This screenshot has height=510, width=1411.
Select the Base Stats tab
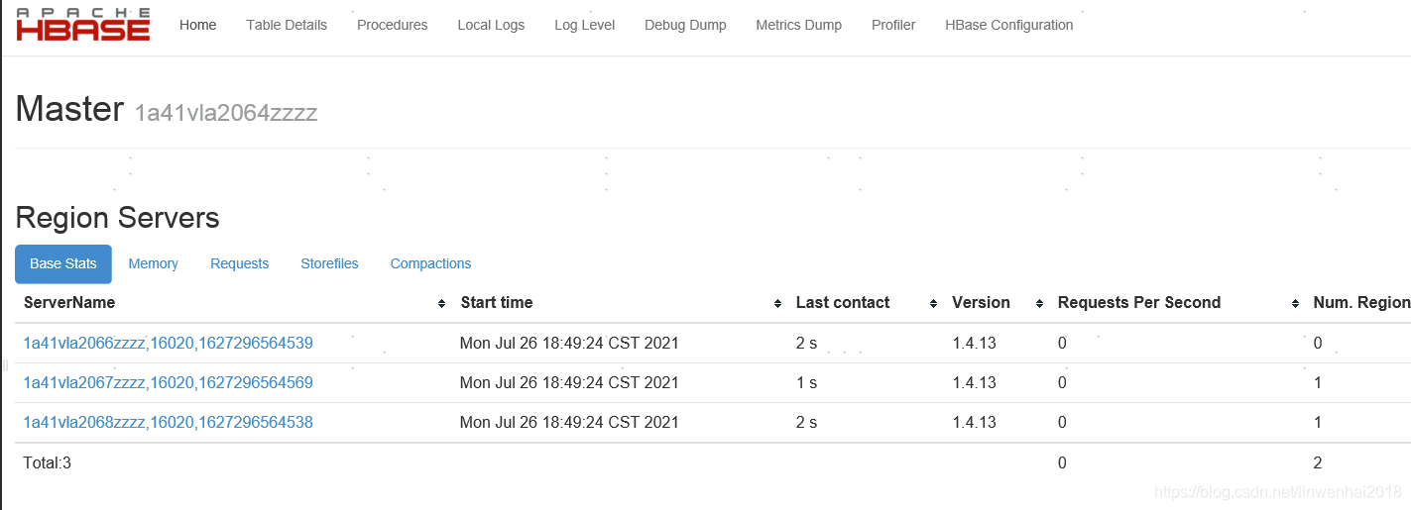(x=63, y=263)
